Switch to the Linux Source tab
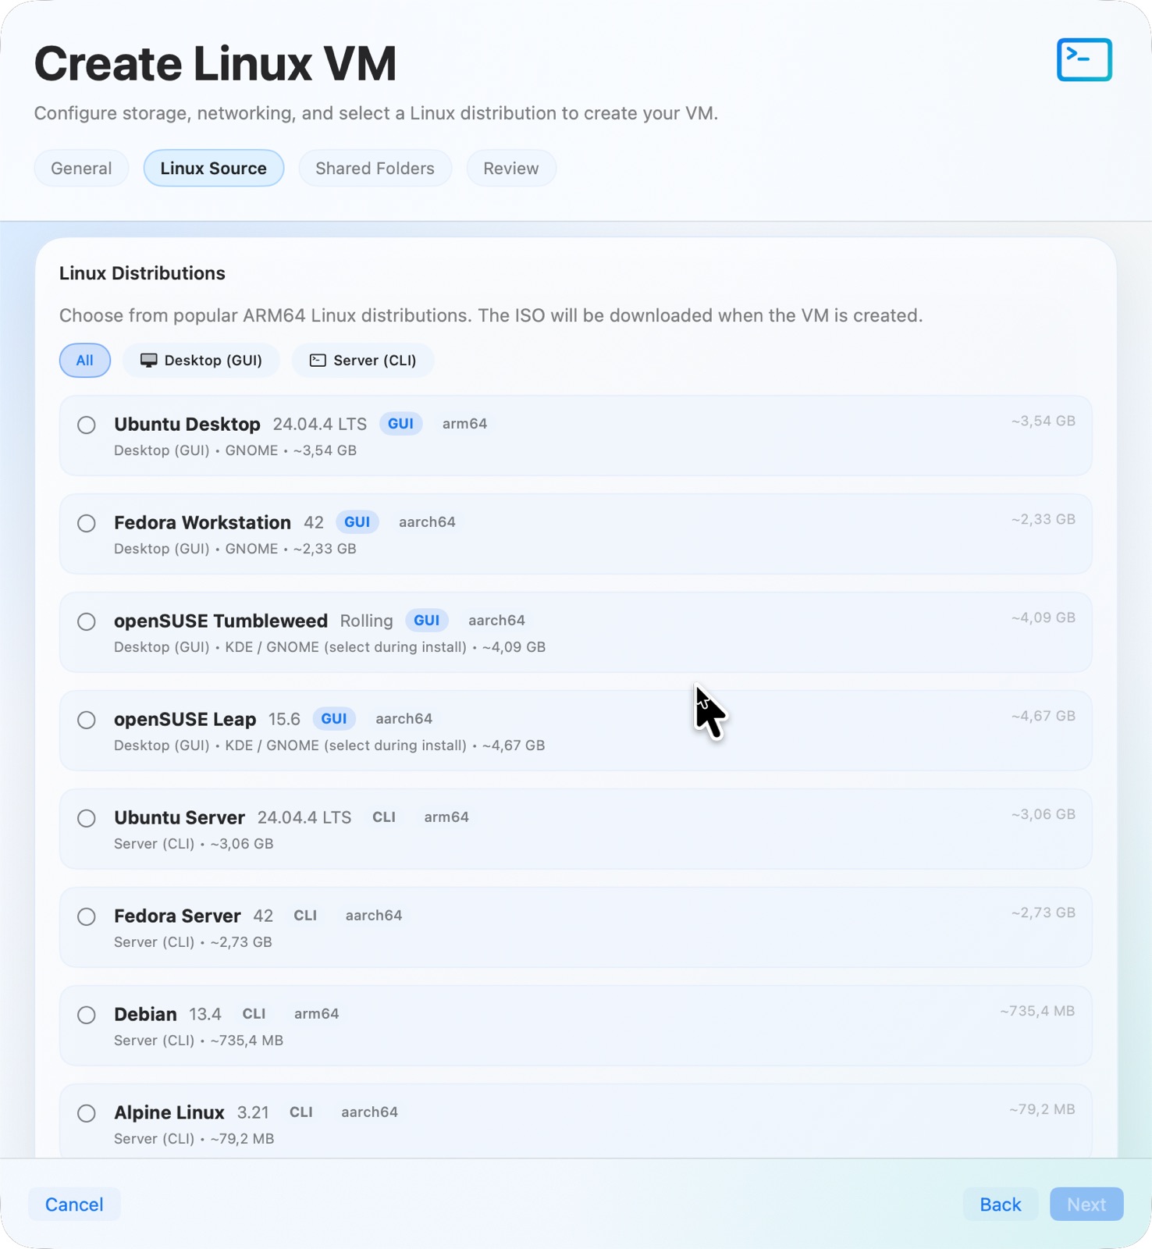The width and height of the screenshot is (1152, 1249). (213, 168)
